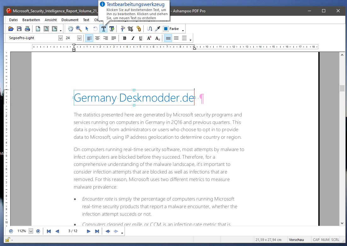
Task: Click the page dimensions 21,59 x 27,94 cm
Action: pyautogui.click(x=269, y=240)
